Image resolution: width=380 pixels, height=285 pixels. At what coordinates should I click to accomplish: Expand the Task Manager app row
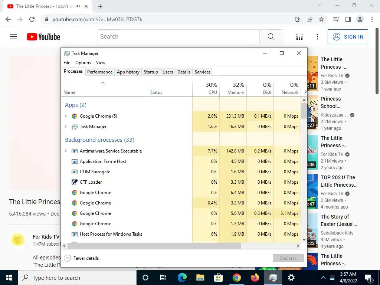pos(65,127)
